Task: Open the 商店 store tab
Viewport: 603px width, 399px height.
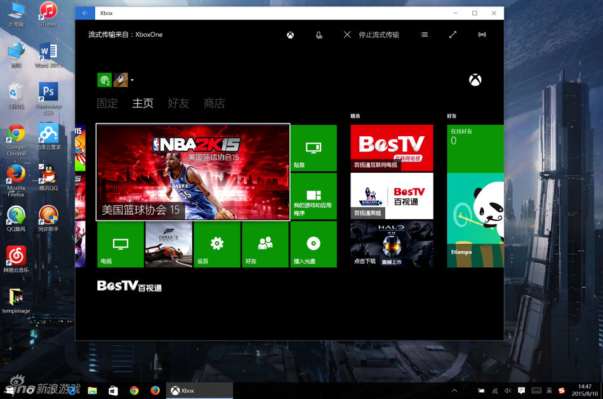Action: pyautogui.click(x=215, y=103)
